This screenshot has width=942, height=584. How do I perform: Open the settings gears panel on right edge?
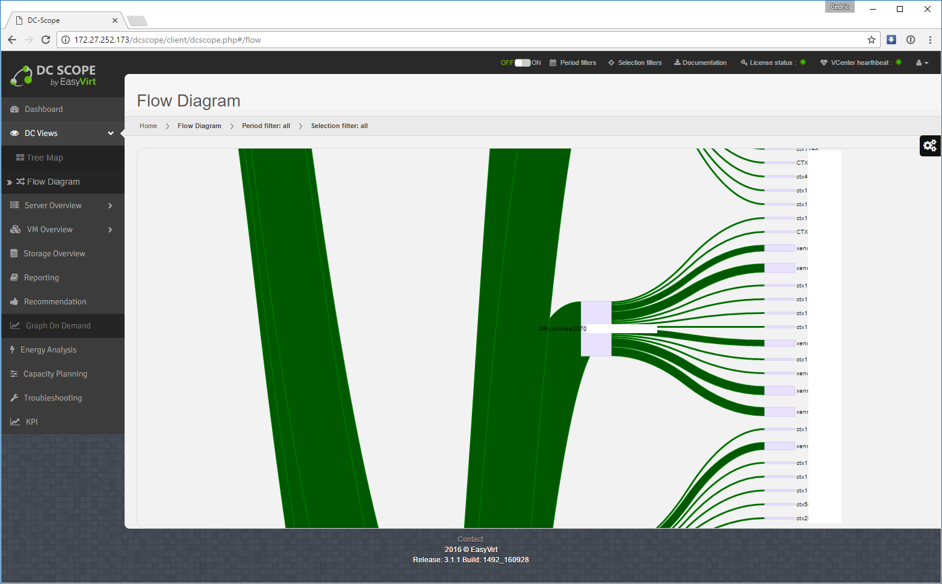click(930, 146)
